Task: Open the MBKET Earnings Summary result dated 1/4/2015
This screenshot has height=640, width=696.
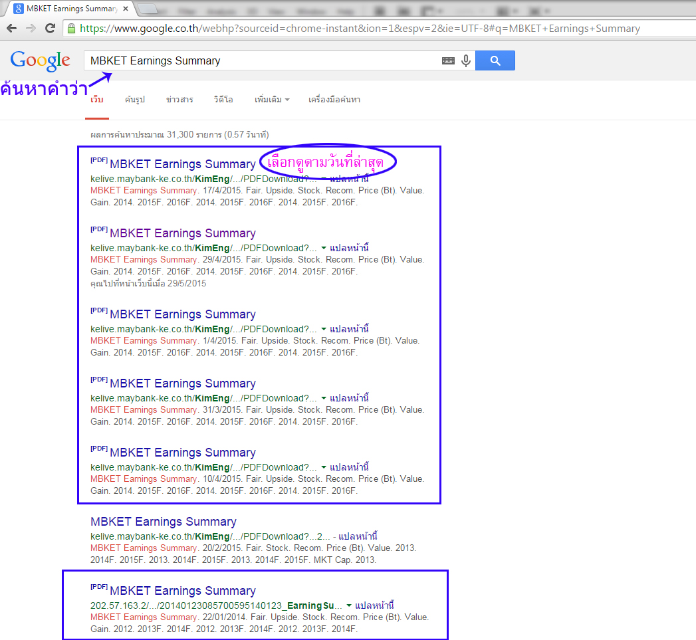Action: (x=182, y=314)
